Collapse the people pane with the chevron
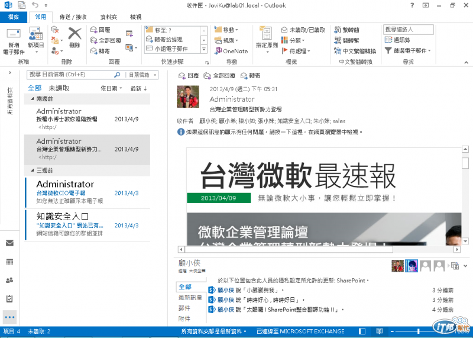This screenshot has width=473, height=338. click(x=465, y=266)
